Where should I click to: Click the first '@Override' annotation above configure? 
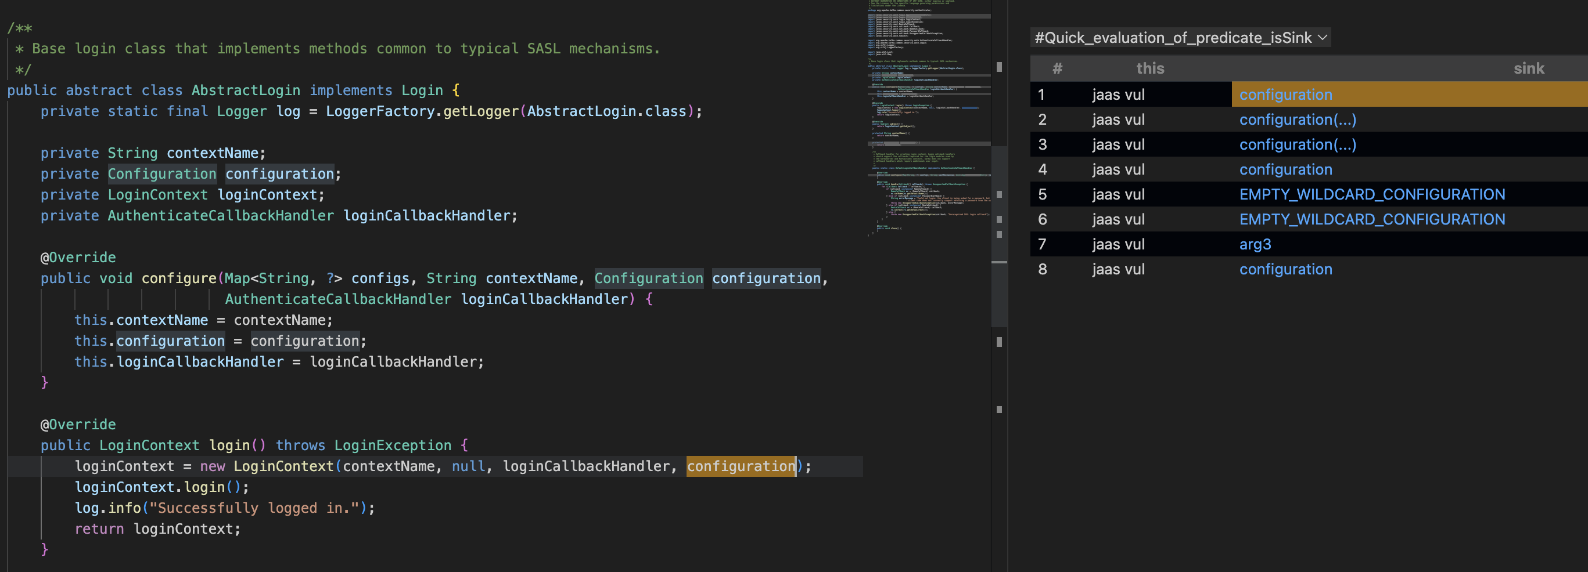click(x=78, y=258)
